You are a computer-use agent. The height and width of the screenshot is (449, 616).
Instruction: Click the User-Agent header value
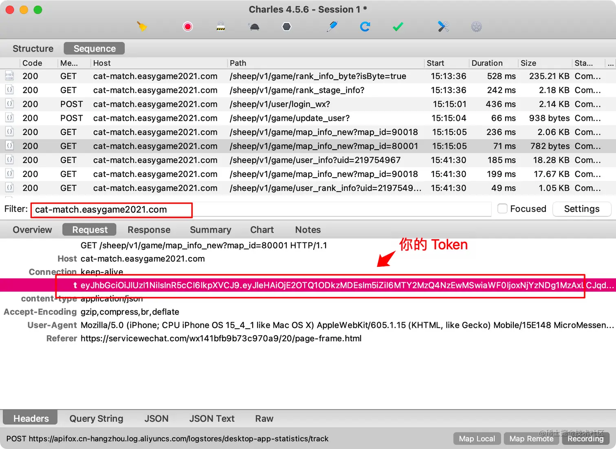(347, 325)
